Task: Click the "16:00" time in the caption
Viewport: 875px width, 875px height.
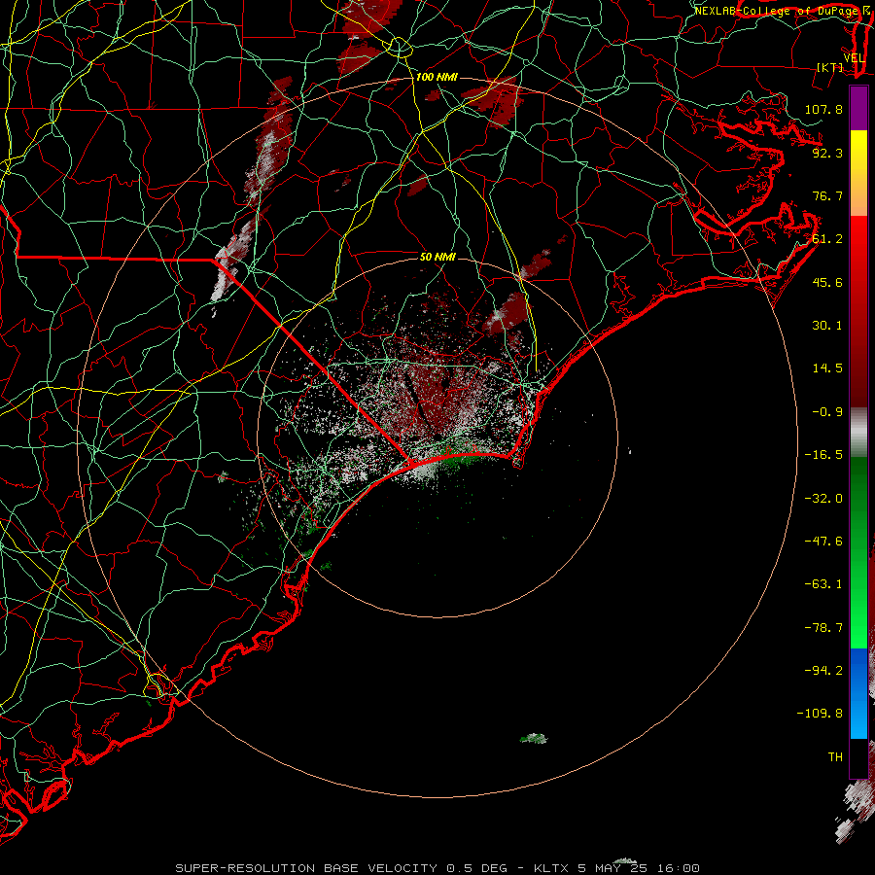Action: pos(678,868)
